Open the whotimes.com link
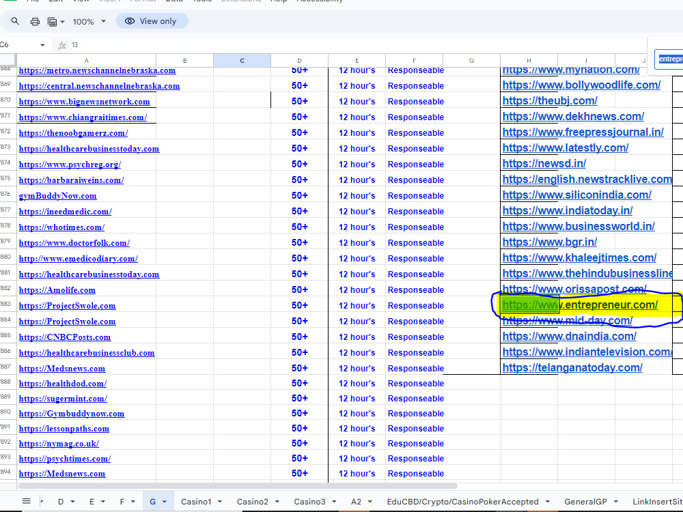This screenshot has width=683, height=512. [61, 227]
